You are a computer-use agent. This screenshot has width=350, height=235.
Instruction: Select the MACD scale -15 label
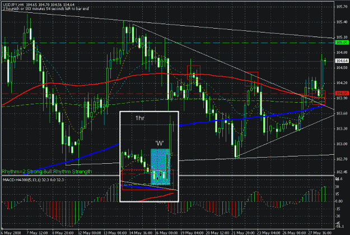[338, 209]
